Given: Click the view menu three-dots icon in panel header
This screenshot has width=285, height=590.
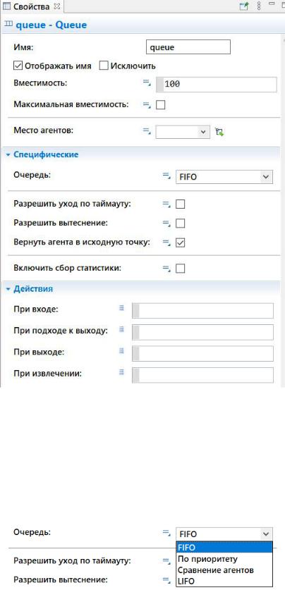Looking at the screenshot, I should [x=259, y=6].
